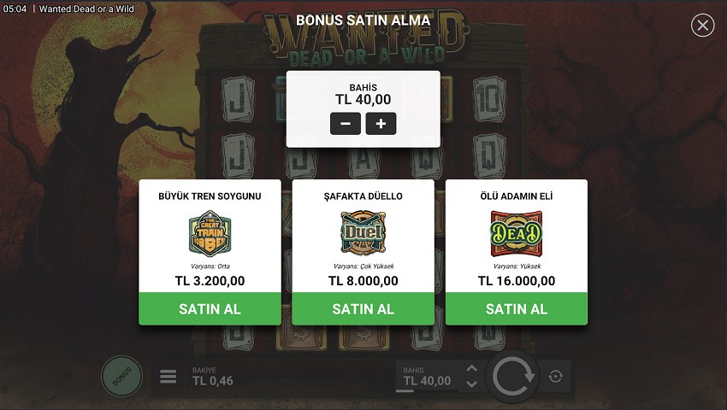
Task: Decrease the bet with the minus button
Action: [346, 124]
